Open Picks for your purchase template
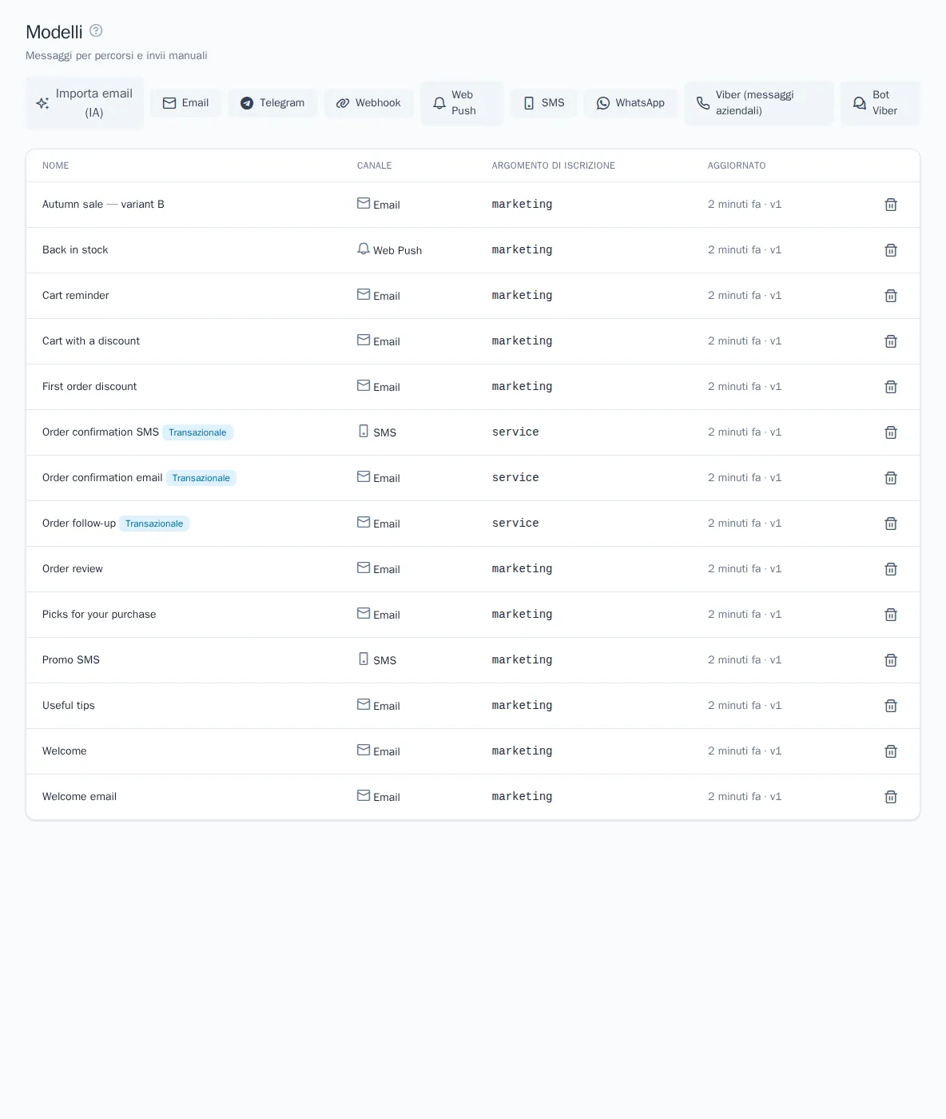Viewport: 946px width, 1119px height. (x=99, y=615)
